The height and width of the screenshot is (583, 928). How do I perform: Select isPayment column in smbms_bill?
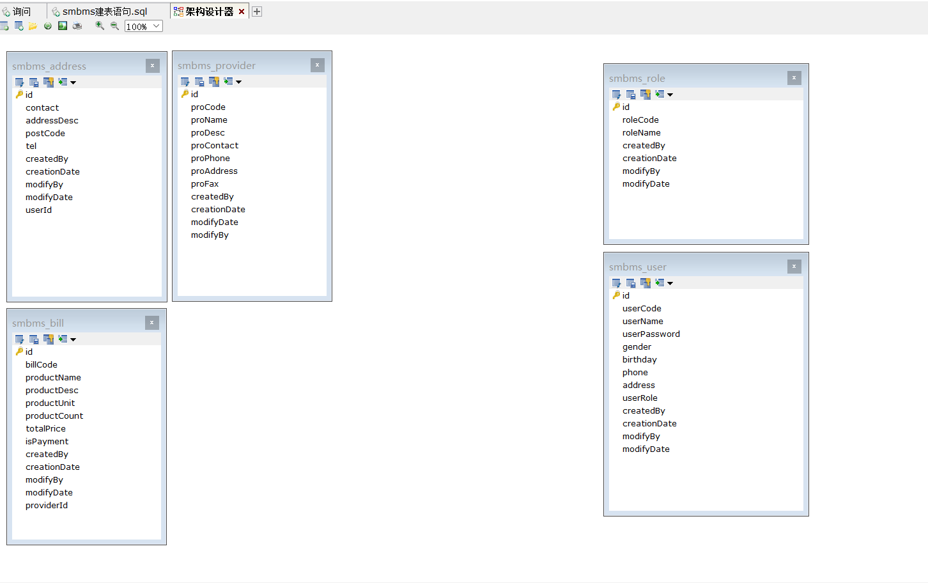[x=47, y=441]
